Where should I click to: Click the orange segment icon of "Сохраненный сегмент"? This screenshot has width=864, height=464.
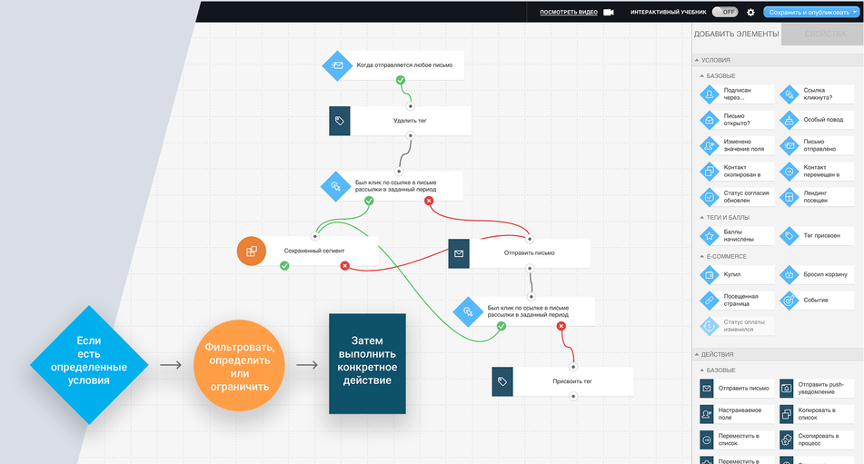(252, 251)
